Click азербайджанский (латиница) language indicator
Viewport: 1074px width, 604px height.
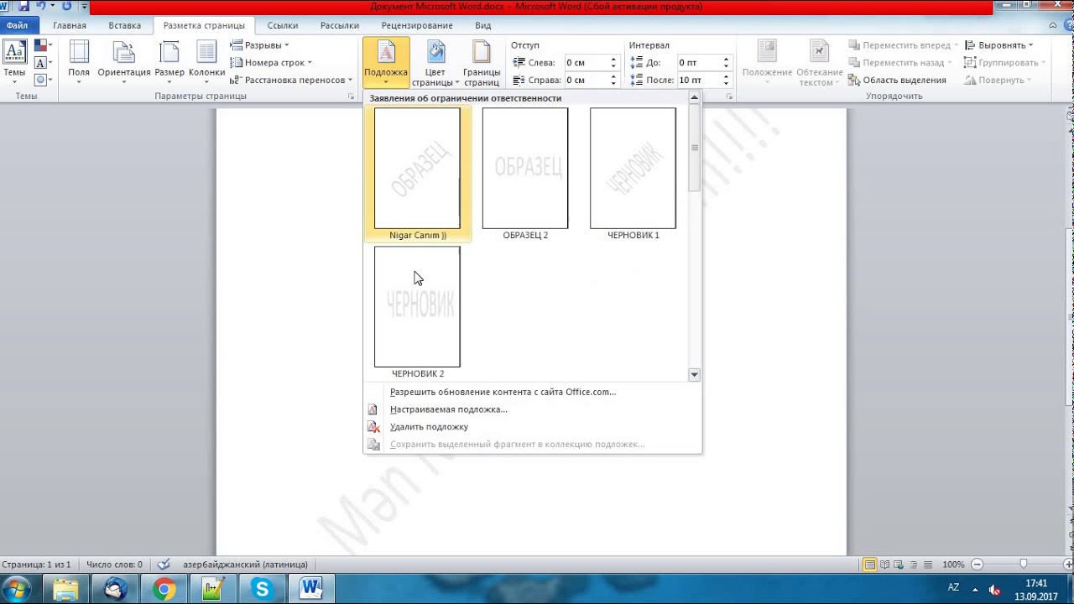(245, 565)
